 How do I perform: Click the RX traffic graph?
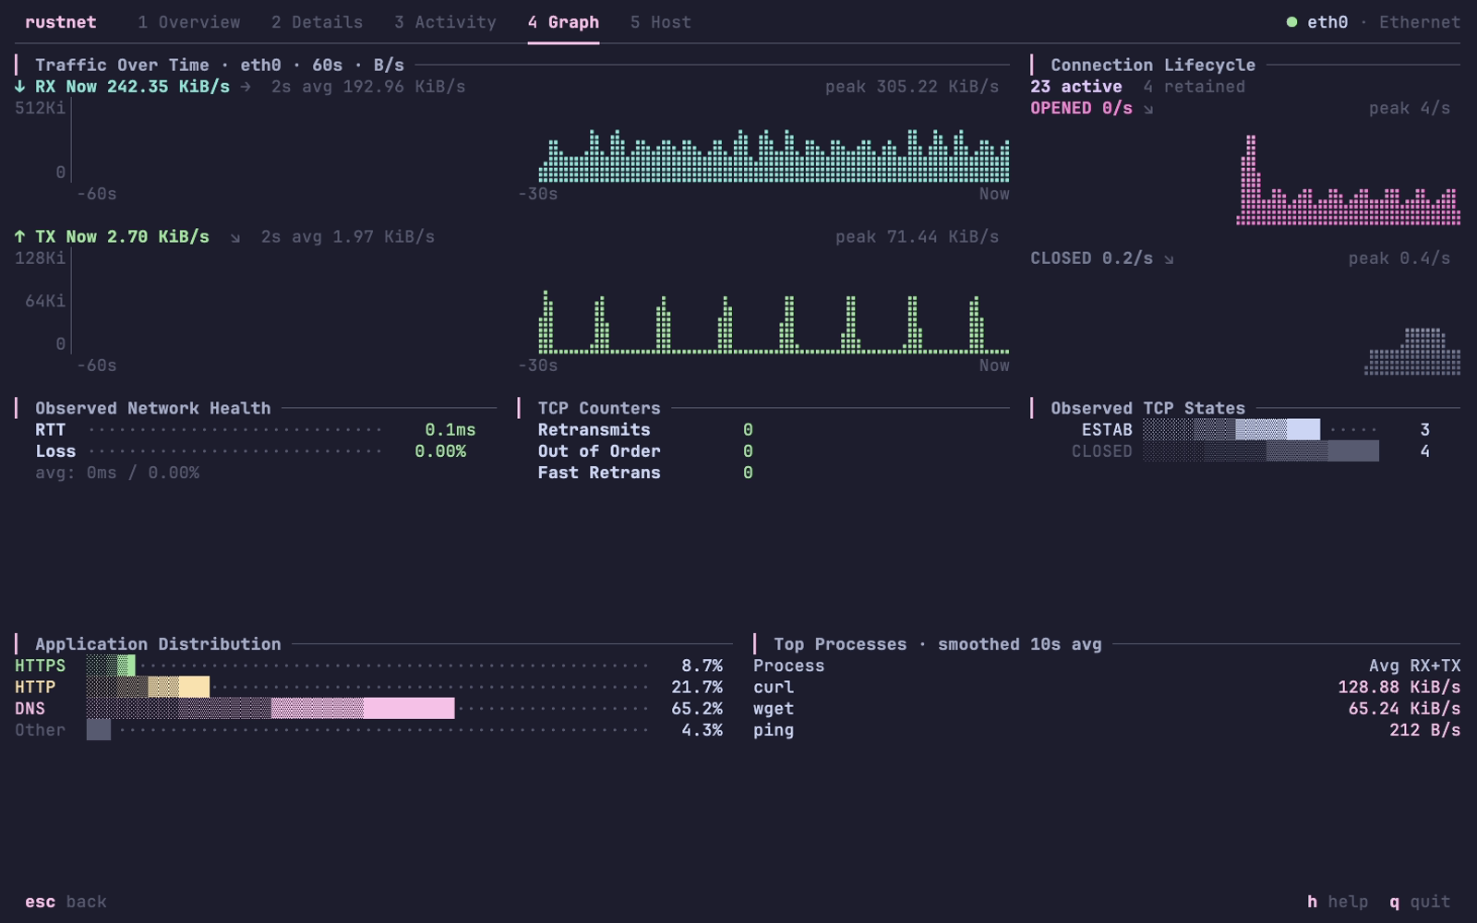pyautogui.click(x=774, y=155)
